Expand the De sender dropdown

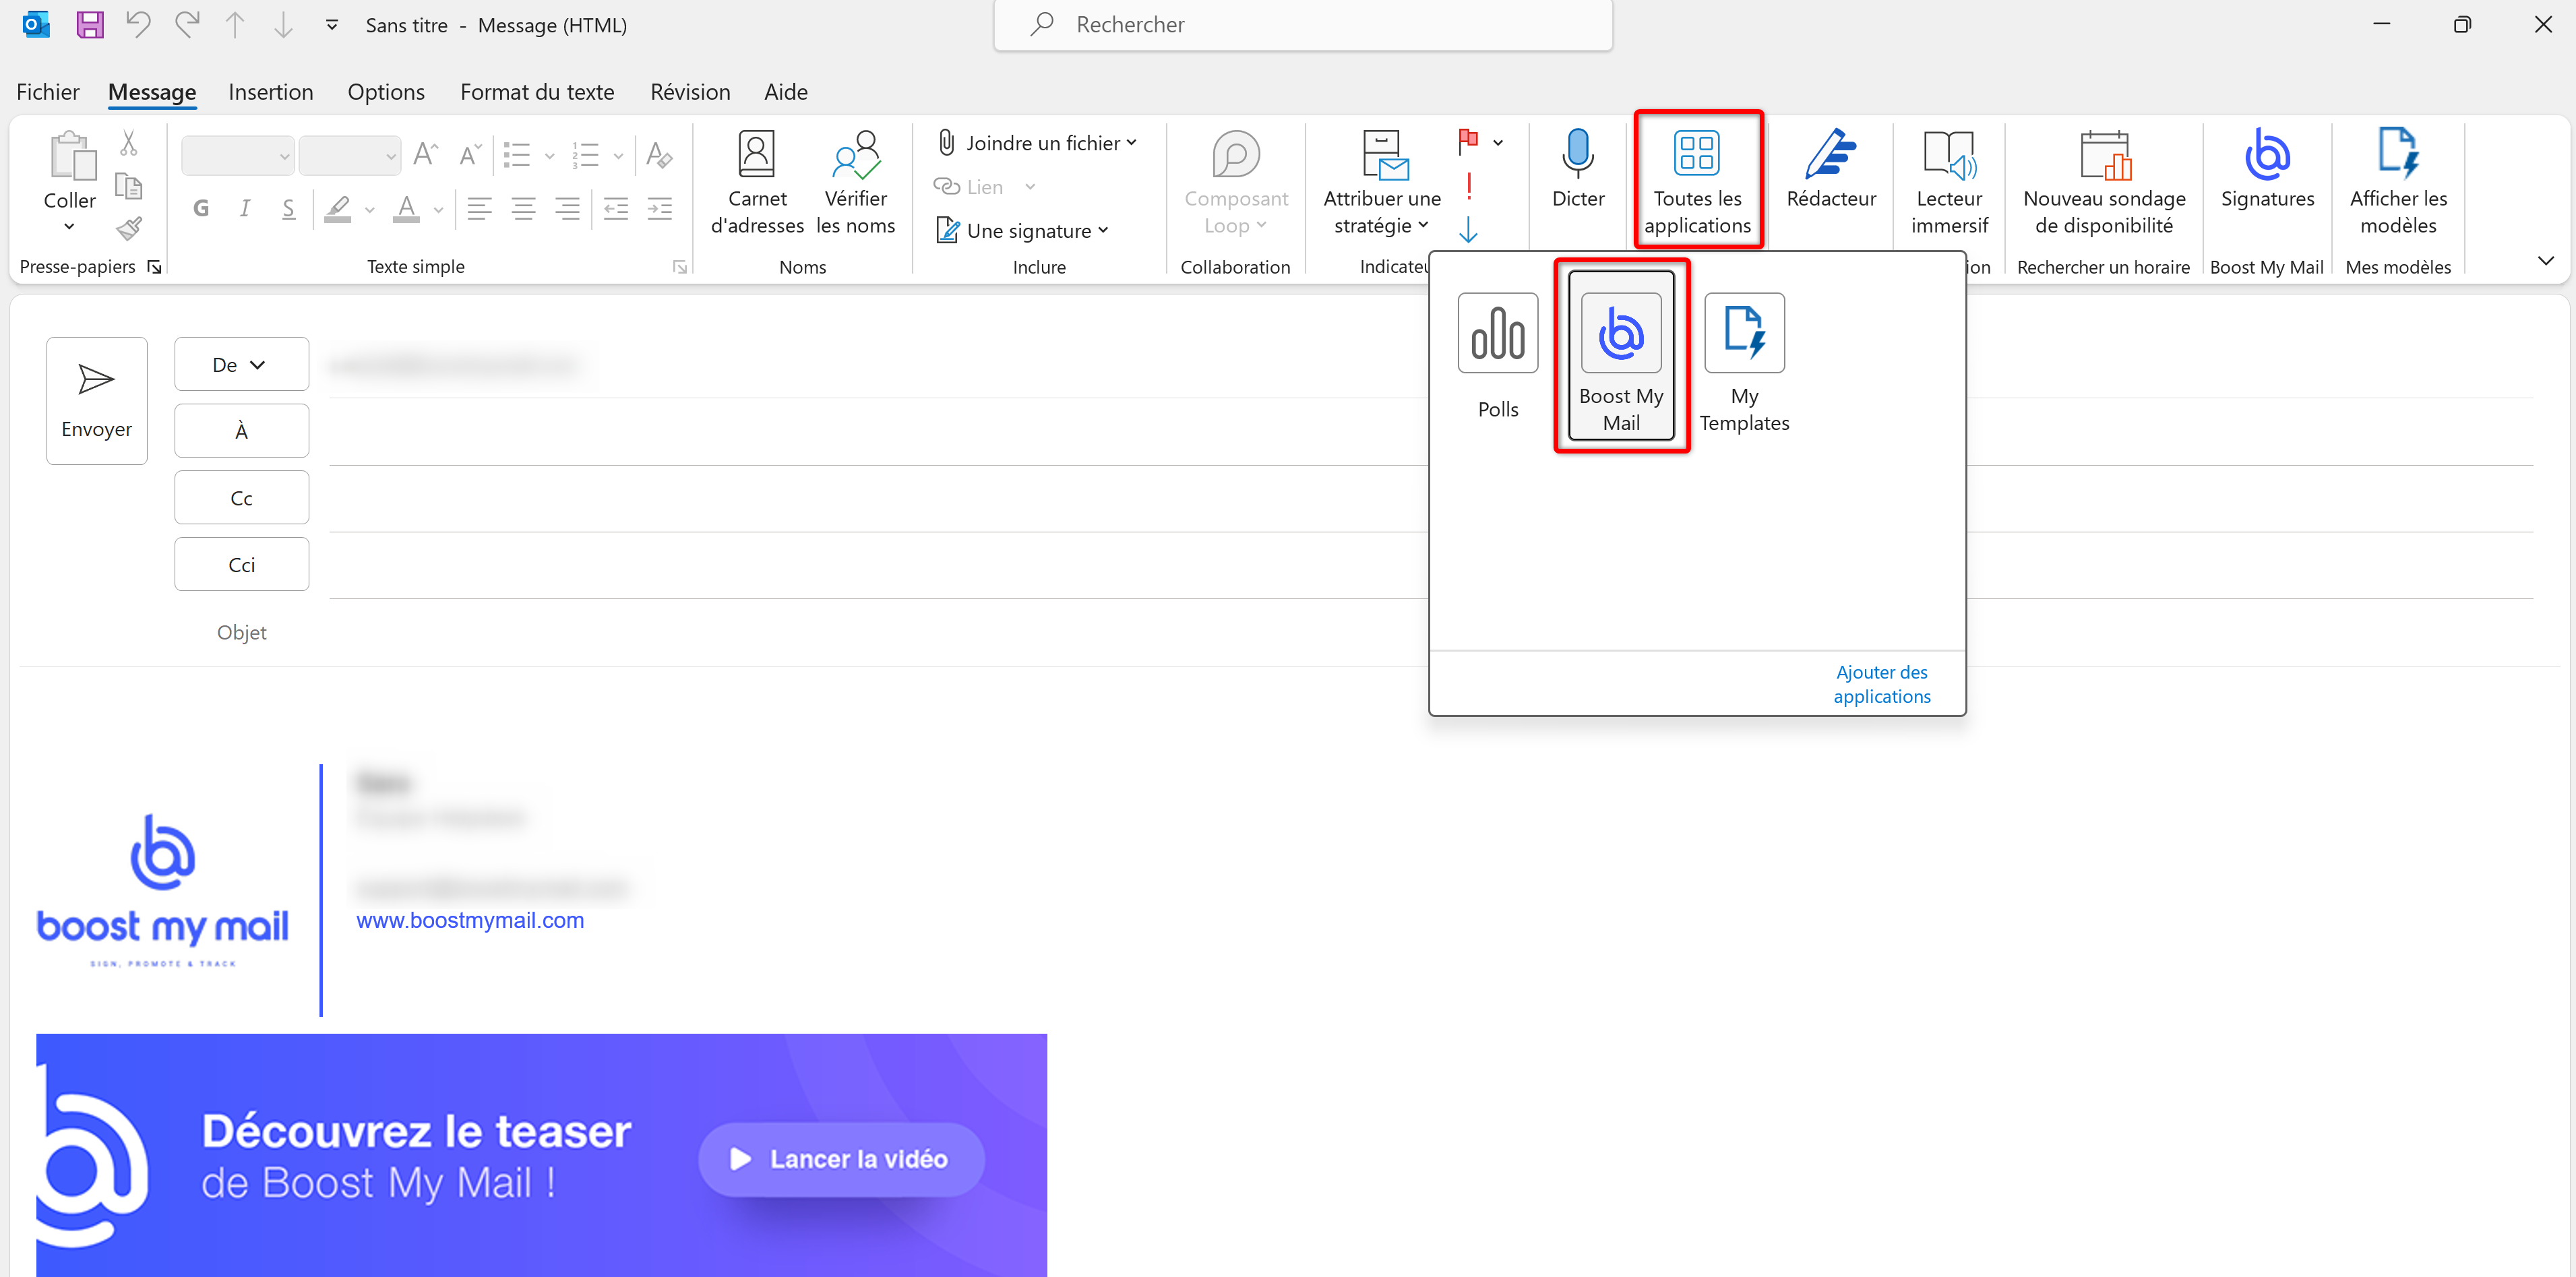point(241,364)
